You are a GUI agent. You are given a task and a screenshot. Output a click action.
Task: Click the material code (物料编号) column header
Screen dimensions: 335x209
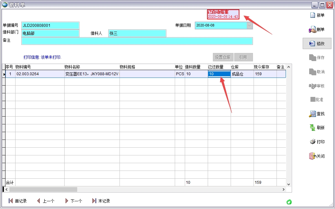(x=39, y=67)
